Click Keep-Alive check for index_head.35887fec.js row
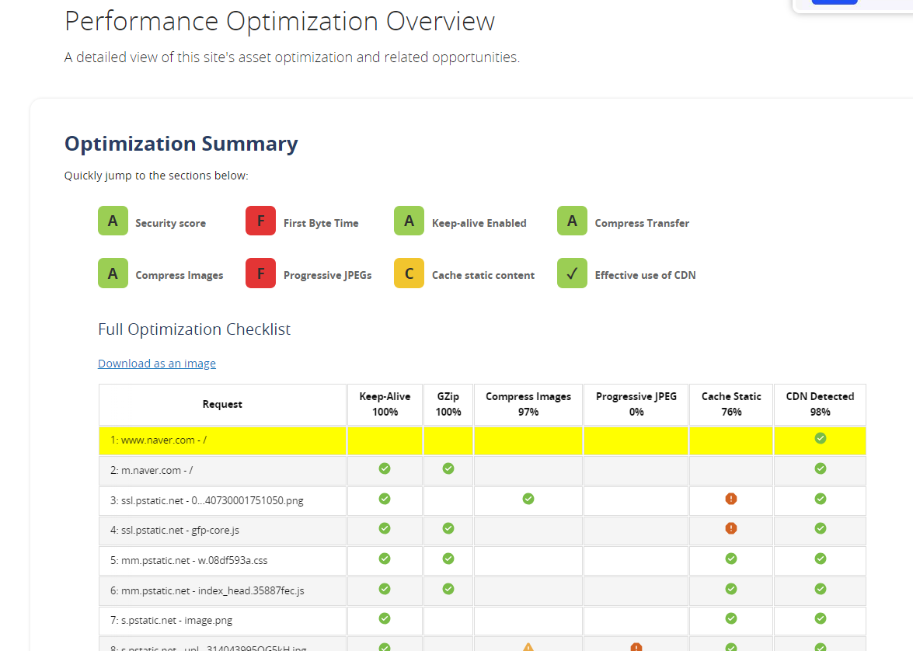The width and height of the screenshot is (913, 651). (x=385, y=590)
